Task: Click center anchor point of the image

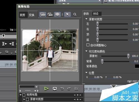Action: [x=50, y=51]
